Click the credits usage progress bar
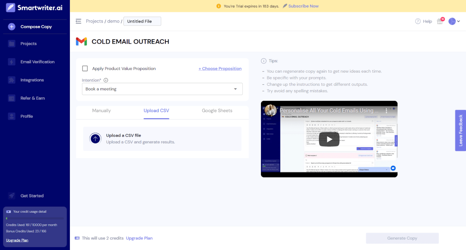The image size is (466, 250). tap(35, 218)
